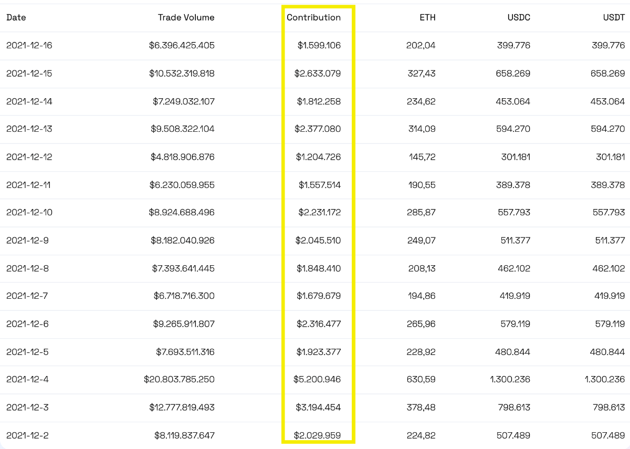Click the Date column header

[x=16, y=17]
